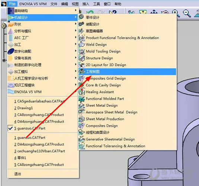Expand the 基础结构 submenu arrow
Screen dimensions: 199x186
tap(76, 10)
